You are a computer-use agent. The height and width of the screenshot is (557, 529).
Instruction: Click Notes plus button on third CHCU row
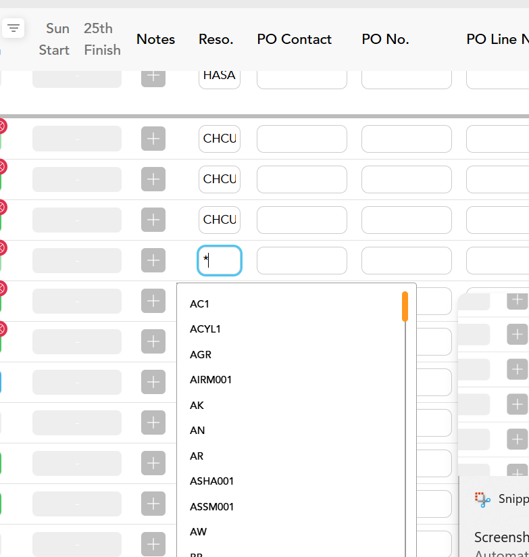153,220
